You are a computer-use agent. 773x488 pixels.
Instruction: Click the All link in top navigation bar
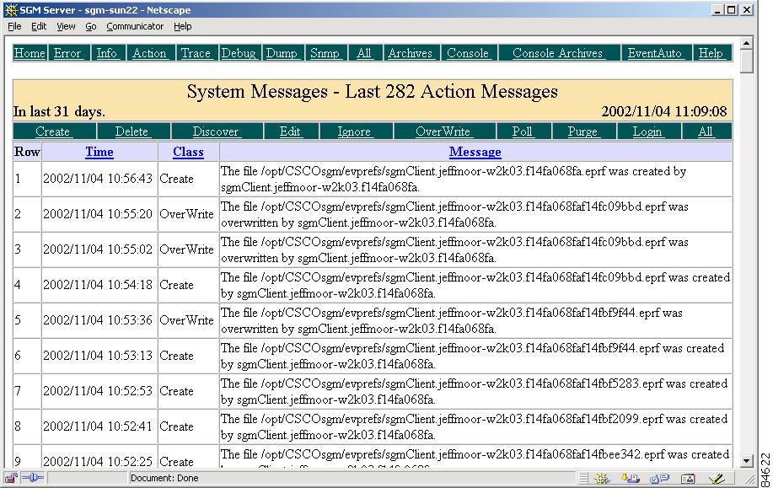[364, 53]
